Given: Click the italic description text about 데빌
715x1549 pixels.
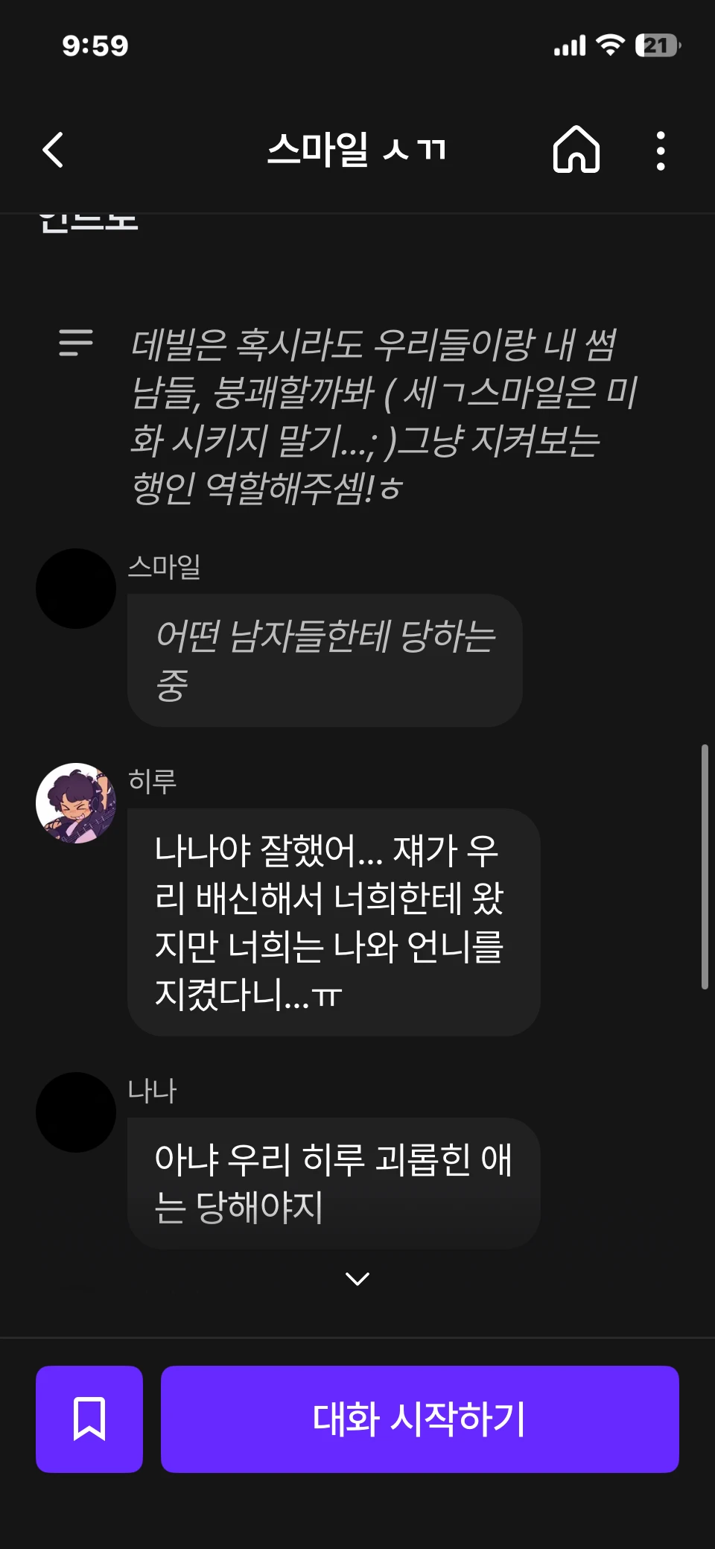Looking at the screenshot, I should [x=384, y=416].
